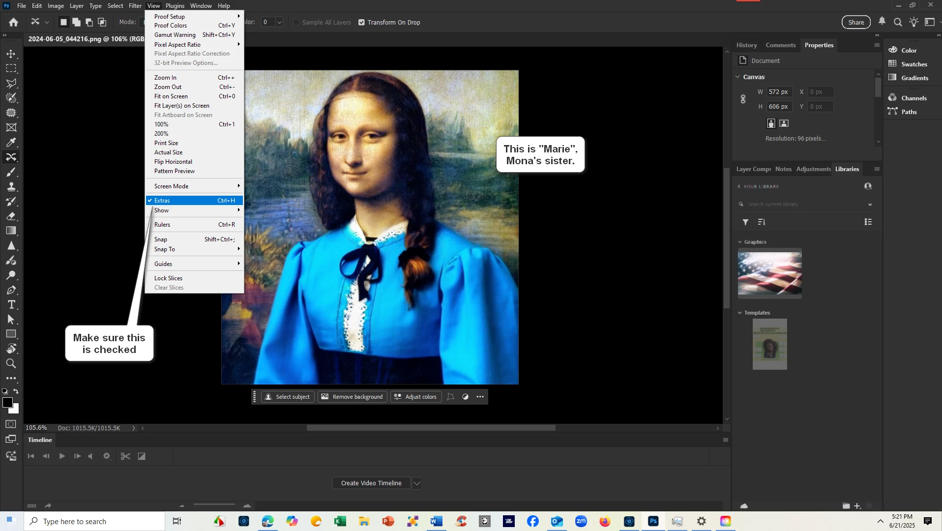Toggle the Extras menu option
The width and height of the screenshot is (942, 531).
(x=195, y=201)
